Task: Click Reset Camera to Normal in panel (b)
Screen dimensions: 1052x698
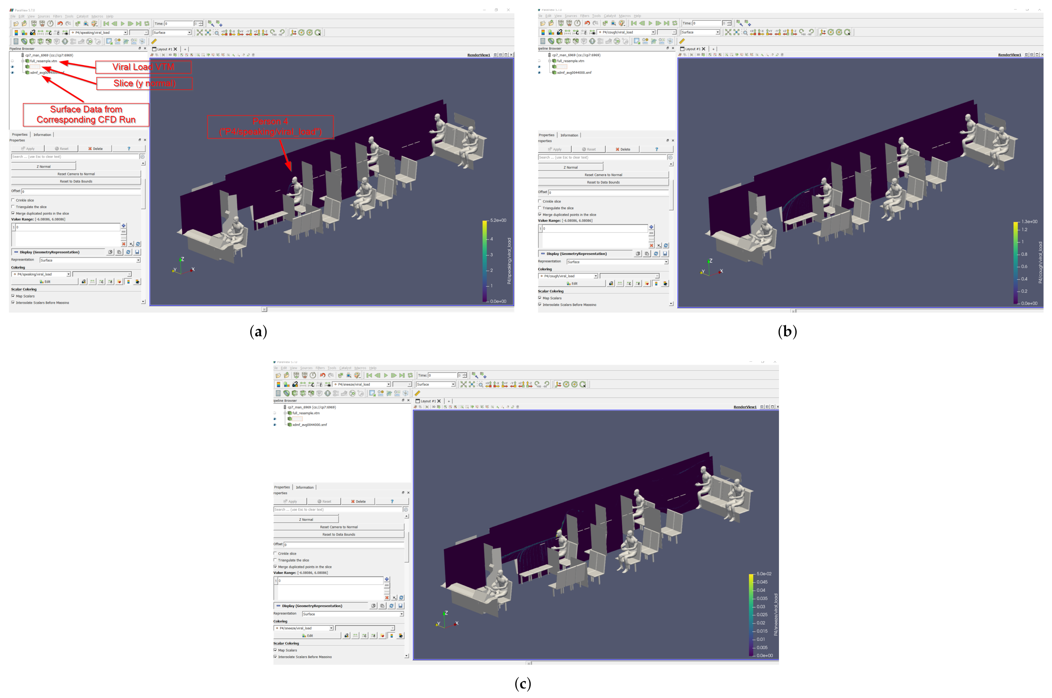Action: [x=603, y=175]
